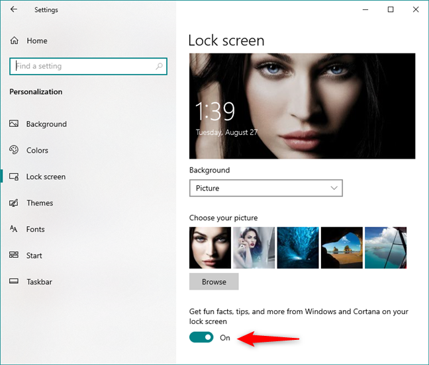Click the Themes brush icon
Viewport: 429px width, 365px height.
point(14,203)
